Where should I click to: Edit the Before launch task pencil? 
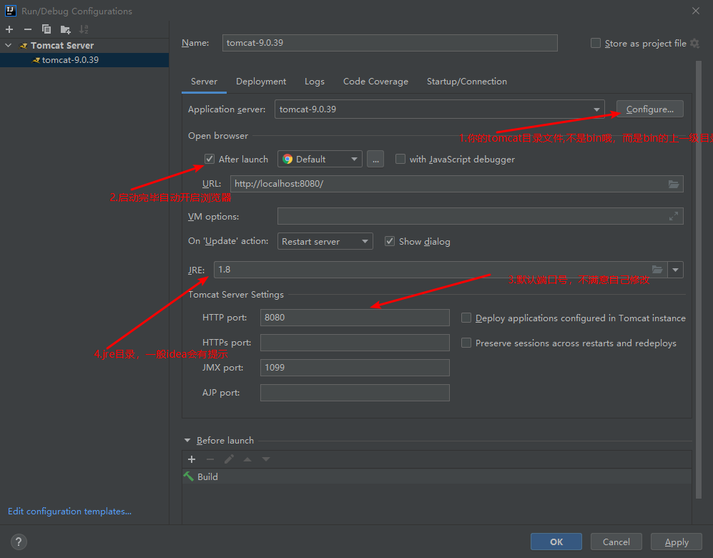(x=229, y=459)
